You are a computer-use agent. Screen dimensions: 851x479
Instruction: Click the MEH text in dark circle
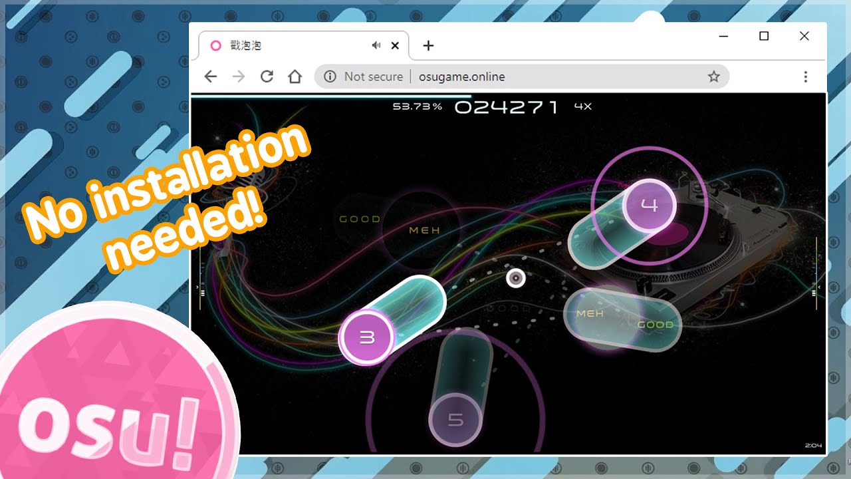click(425, 230)
